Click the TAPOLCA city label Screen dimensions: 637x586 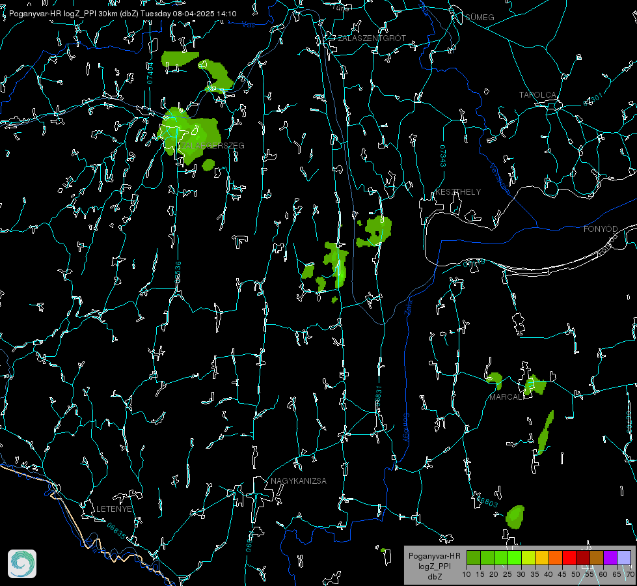pos(537,95)
